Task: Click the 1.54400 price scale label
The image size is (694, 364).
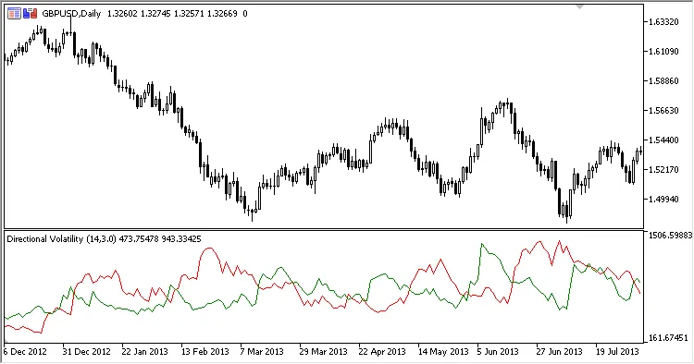Action: (663, 140)
